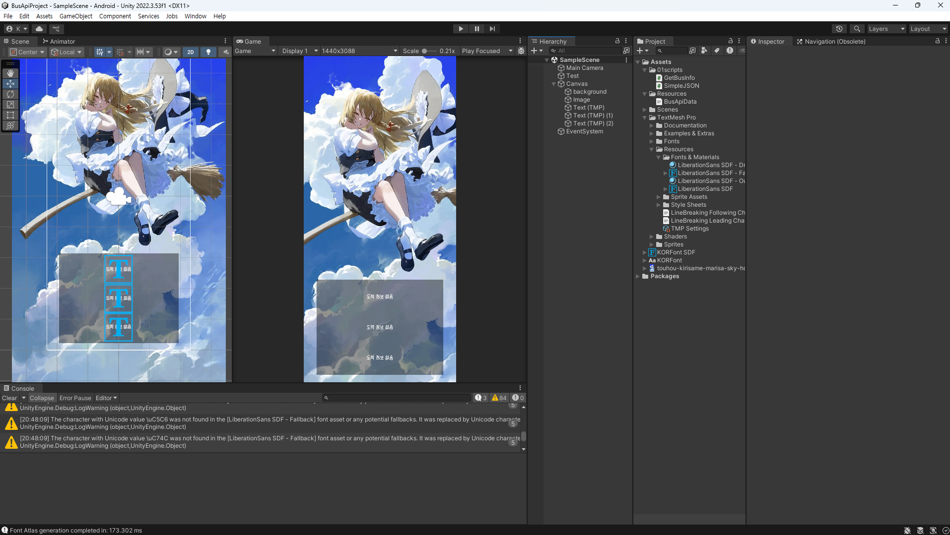Click Project search by type icon

pyautogui.click(x=704, y=51)
